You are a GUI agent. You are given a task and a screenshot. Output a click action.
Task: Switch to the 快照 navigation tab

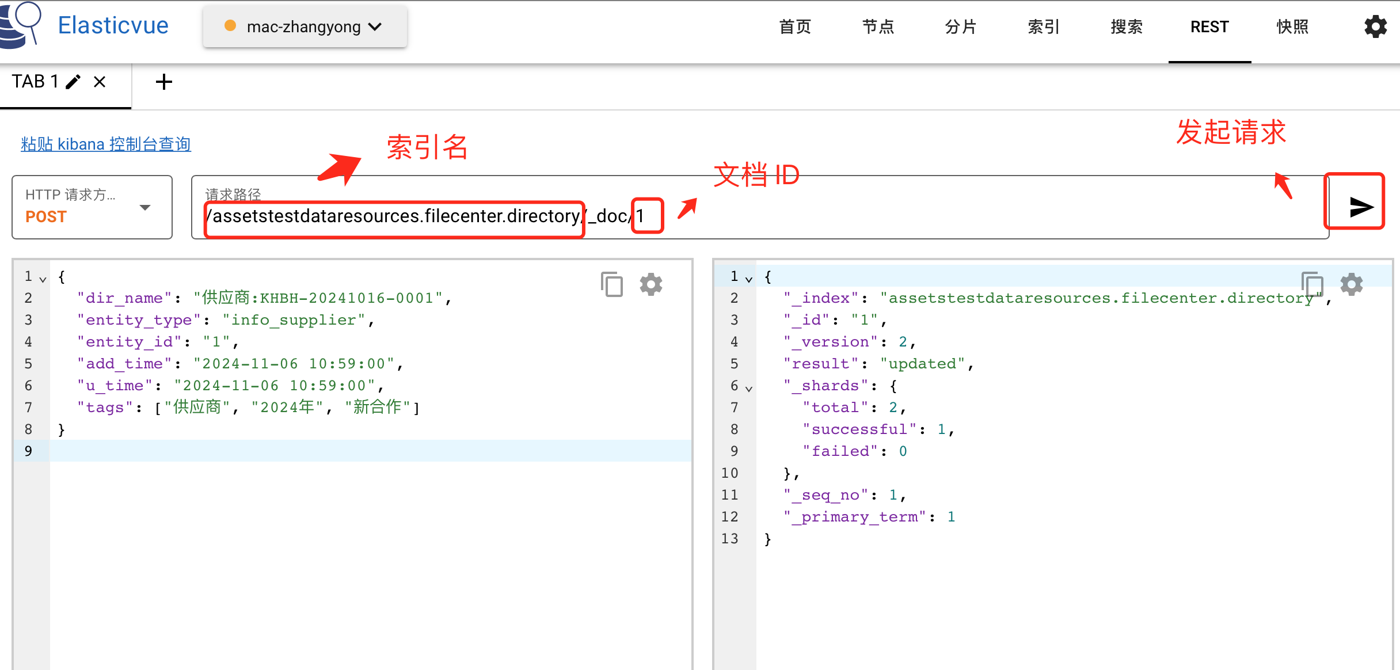[1291, 26]
